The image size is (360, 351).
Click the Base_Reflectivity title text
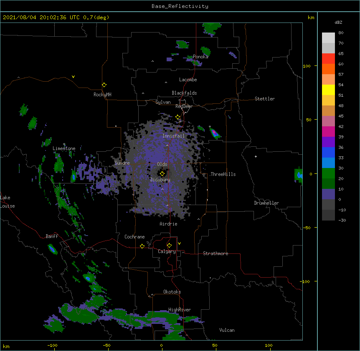pos(180,6)
